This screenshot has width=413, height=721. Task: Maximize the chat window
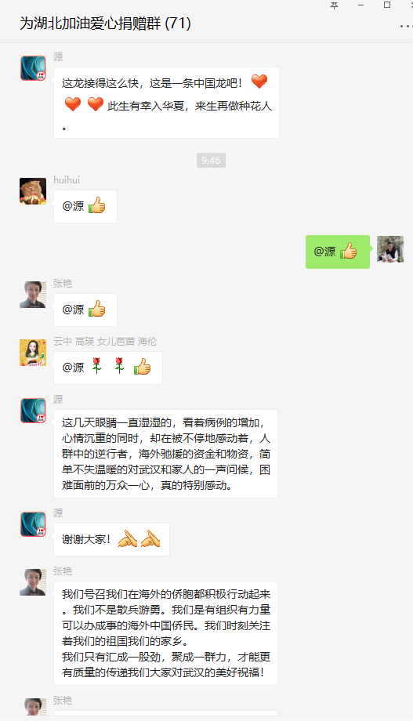[387, 5]
